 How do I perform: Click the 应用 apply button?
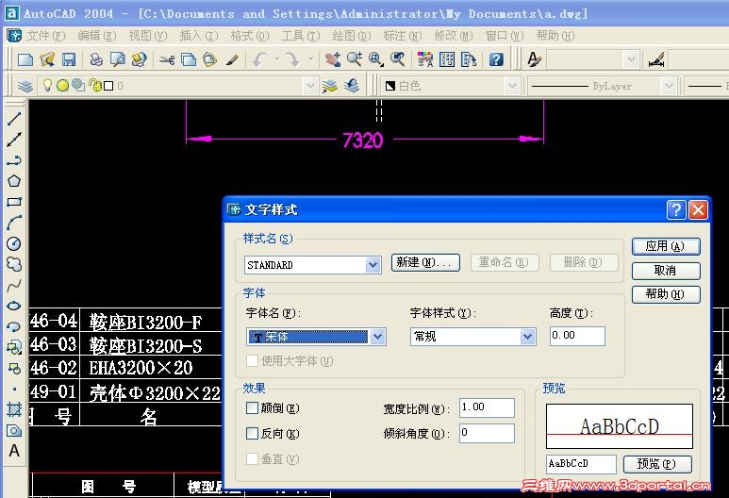coord(666,246)
